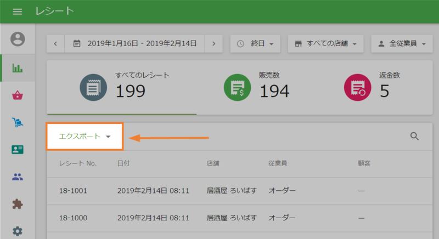Screen dimensions: 439x239
Task: Click 居酒屋 ろいばす in receipt 18-1001 row
Action: [x=232, y=191]
